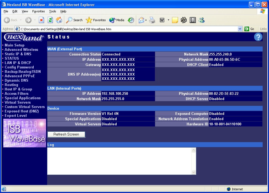Open the Static IP & DNS link
269x193 pixels.
pos(18,54)
